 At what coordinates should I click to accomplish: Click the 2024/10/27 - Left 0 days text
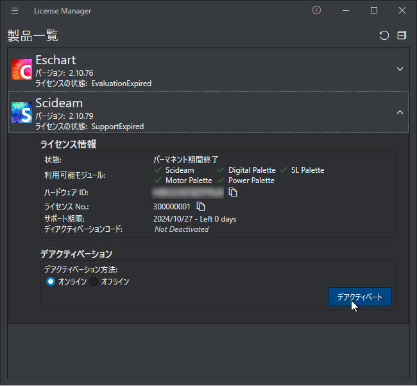pos(194,219)
